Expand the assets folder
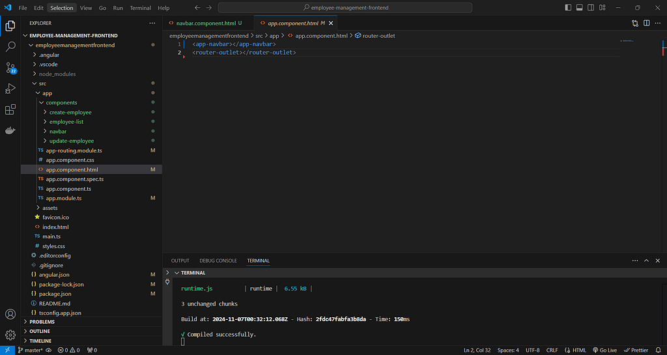This screenshot has height=355, width=667. tap(91, 208)
